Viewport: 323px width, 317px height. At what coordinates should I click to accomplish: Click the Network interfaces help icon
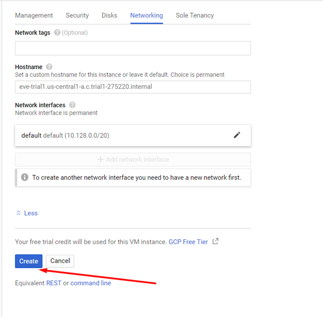72,105
